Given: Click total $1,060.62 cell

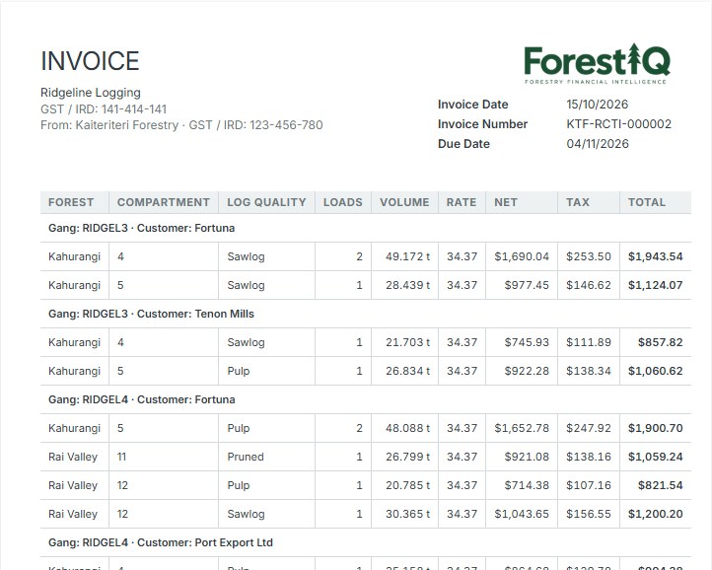Looking at the screenshot, I should [655, 371].
